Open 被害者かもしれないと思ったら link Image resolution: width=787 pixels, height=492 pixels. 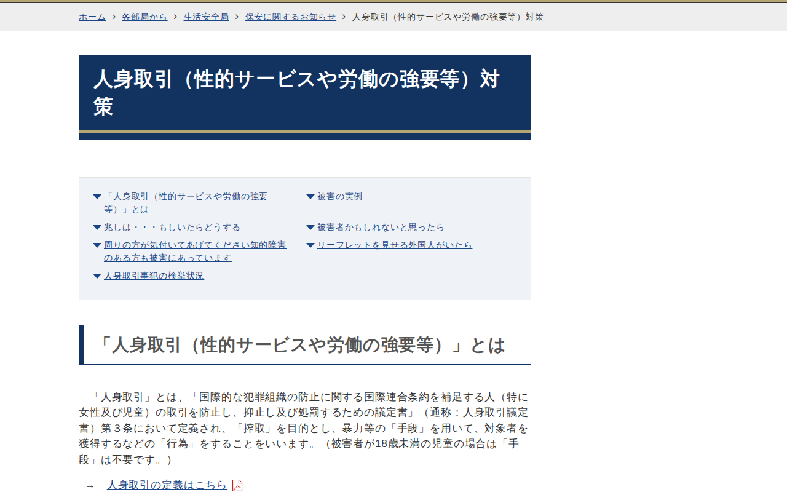381,227
